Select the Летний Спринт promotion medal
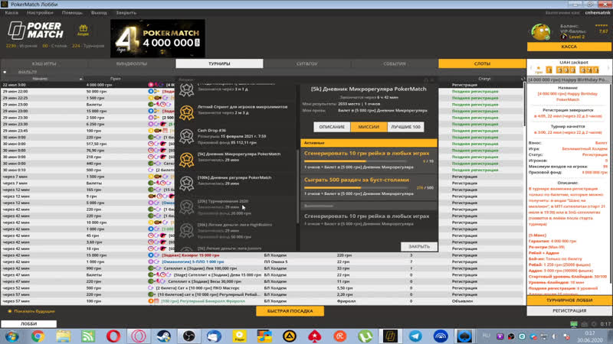The width and height of the screenshot is (613, 344). [186, 112]
